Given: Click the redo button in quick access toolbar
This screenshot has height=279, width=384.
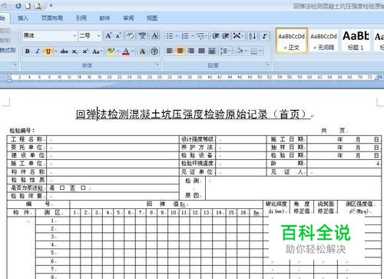Looking at the screenshot, I should [x=18, y=5].
